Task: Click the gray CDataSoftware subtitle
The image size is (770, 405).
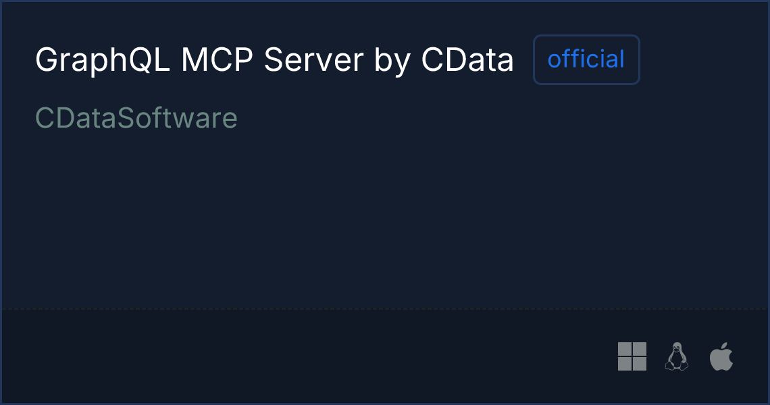Action: pyautogui.click(x=136, y=118)
